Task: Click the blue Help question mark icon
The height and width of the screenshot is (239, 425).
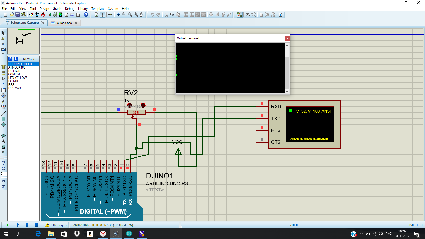Action: coord(86,15)
